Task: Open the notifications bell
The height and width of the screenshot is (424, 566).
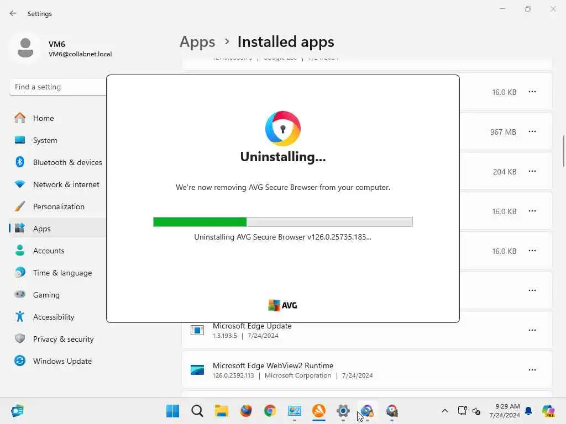Action: [528, 411]
